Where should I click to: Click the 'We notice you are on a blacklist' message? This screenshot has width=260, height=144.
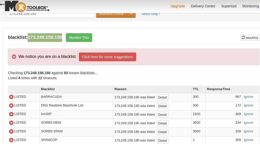point(47,57)
